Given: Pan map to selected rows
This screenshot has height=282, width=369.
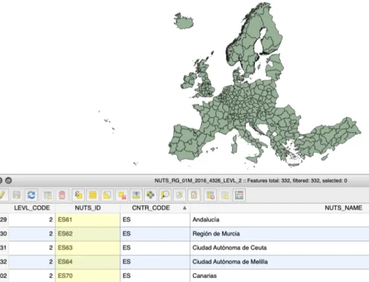Looking at the screenshot, I should [x=150, y=195].
